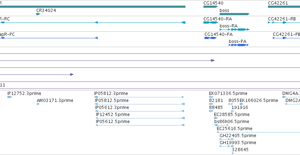The height and width of the screenshot is (155, 300).
Task: Click the EC25616.5prime label text
Action: coord(234,129)
